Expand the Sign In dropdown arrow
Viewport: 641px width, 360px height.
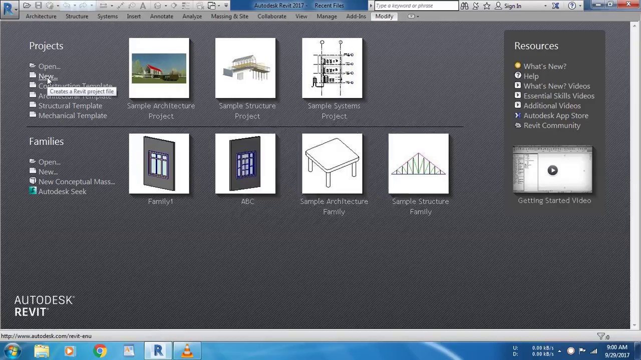click(545, 5)
